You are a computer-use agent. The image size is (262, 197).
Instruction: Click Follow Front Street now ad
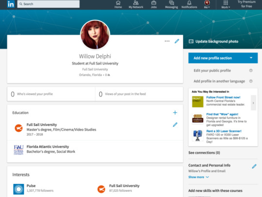click(223, 98)
